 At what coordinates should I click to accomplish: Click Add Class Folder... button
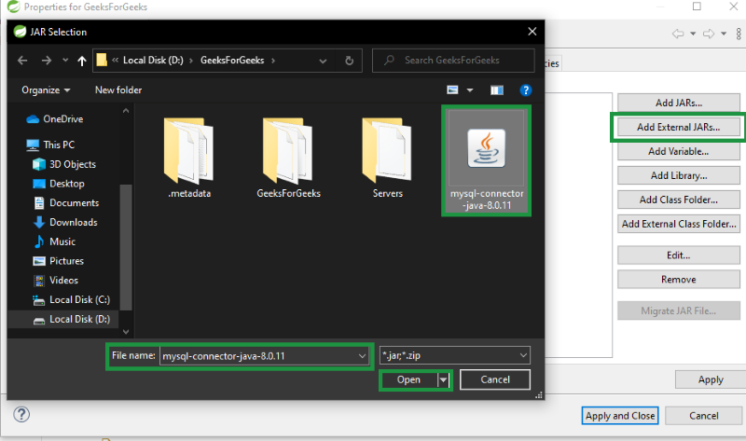[x=679, y=200]
